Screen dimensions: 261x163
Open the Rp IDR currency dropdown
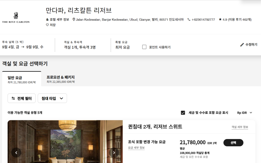(x=244, y=113)
